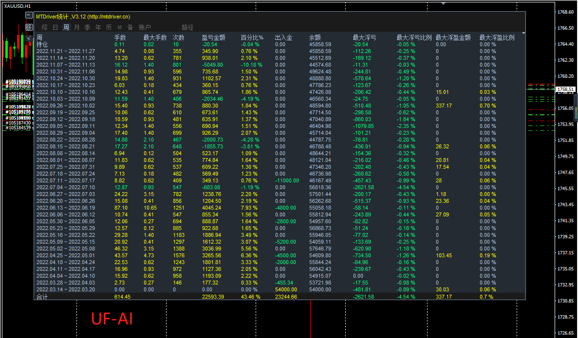Select week row 2022.03.14 ~ 2022.03.20
Viewport: 578px width, 338px height.
click(x=66, y=289)
